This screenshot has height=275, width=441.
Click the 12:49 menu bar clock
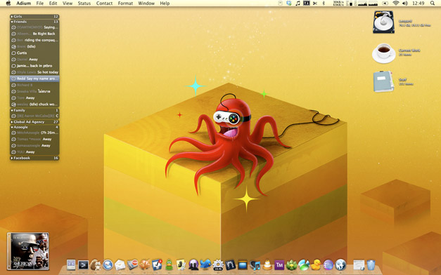[x=418, y=3]
